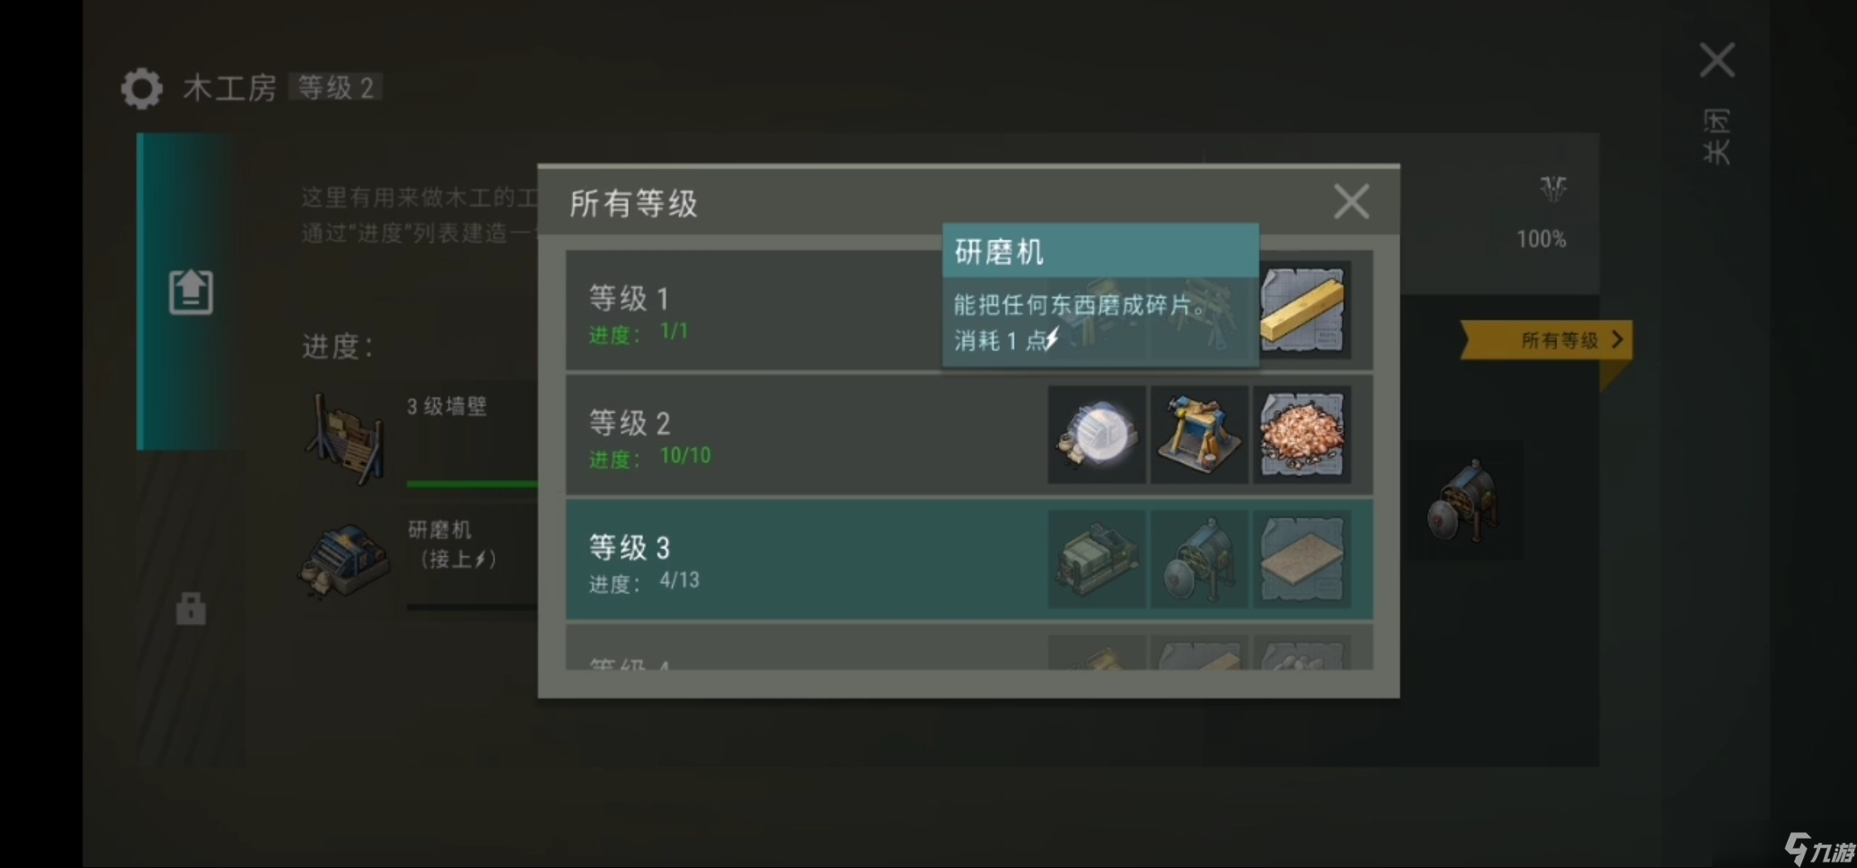Select the golden plank blueprint in Level 1
This screenshot has height=868, width=1857.
[1302, 310]
